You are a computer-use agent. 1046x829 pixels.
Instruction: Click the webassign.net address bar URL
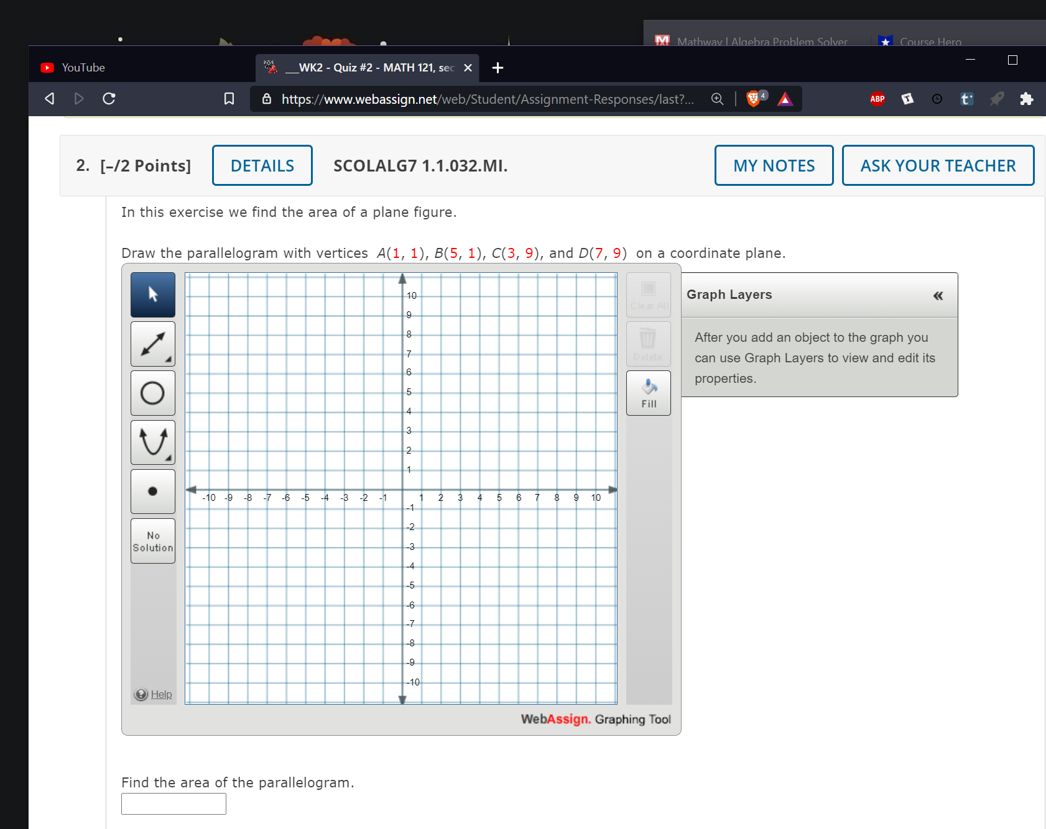(x=488, y=99)
